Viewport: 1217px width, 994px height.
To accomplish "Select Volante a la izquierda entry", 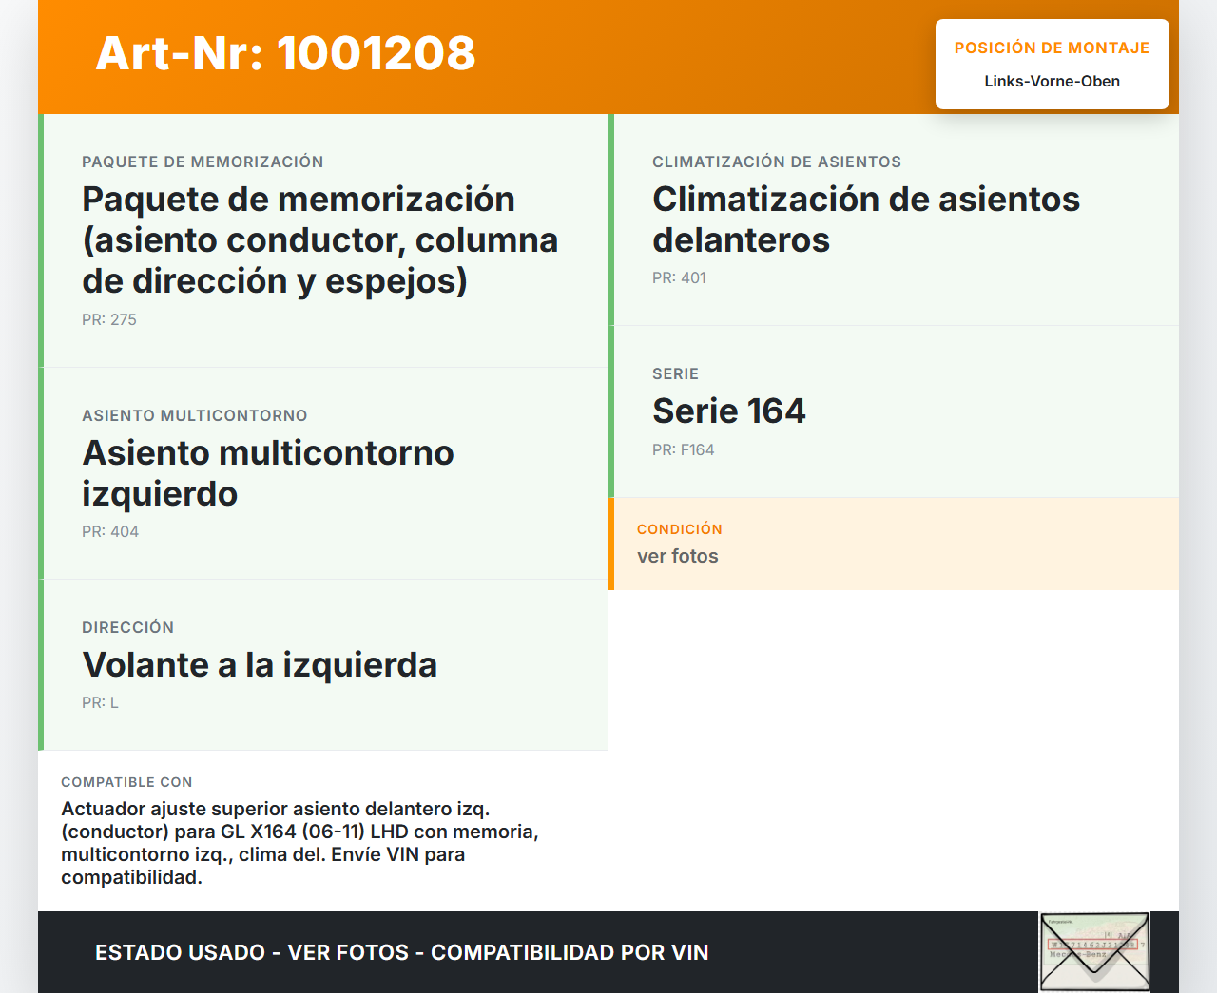I will [260, 665].
